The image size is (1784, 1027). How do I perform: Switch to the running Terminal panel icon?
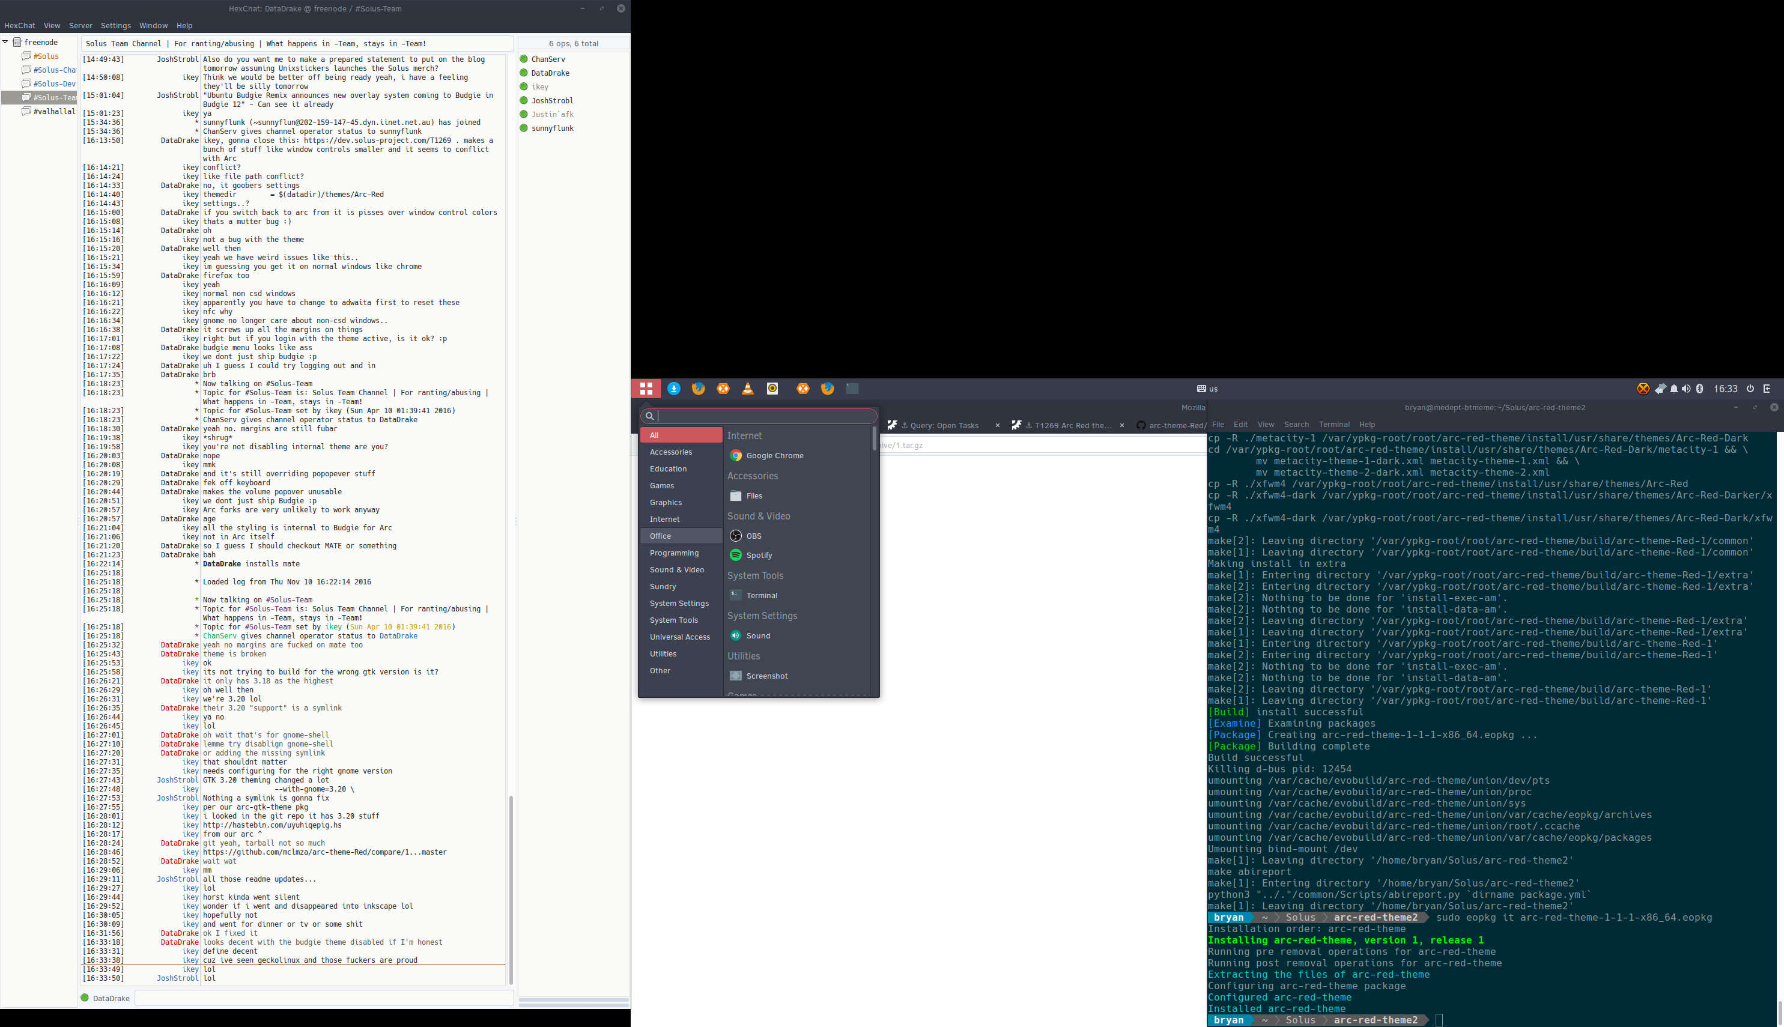pos(852,389)
